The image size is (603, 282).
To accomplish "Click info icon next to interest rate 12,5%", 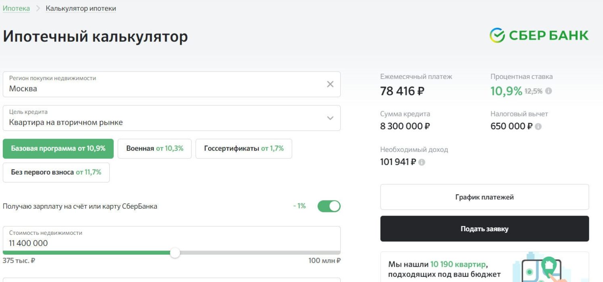I will [548, 91].
